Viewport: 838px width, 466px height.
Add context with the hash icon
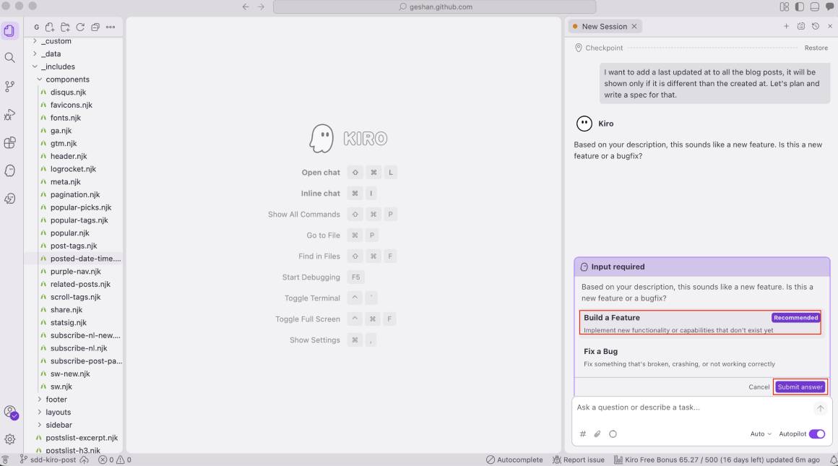(583, 434)
